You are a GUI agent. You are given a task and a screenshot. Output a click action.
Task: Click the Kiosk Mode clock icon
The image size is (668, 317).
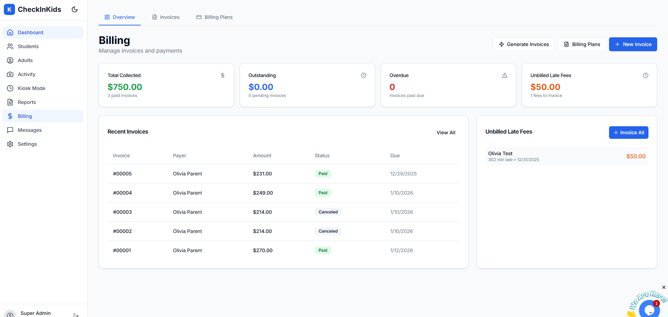coord(10,88)
